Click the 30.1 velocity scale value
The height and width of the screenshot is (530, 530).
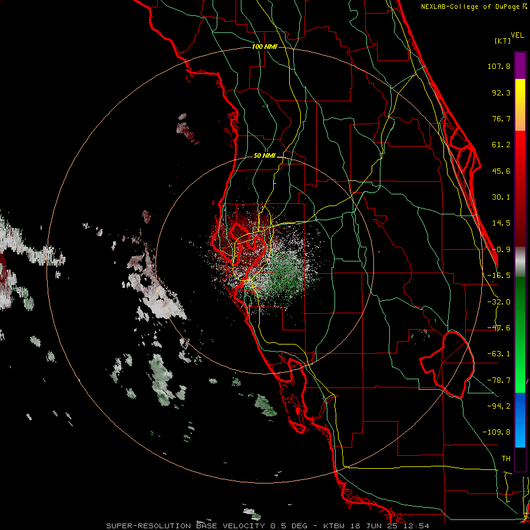(501, 197)
